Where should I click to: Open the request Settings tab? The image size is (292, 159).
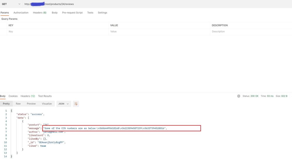pos(102,13)
